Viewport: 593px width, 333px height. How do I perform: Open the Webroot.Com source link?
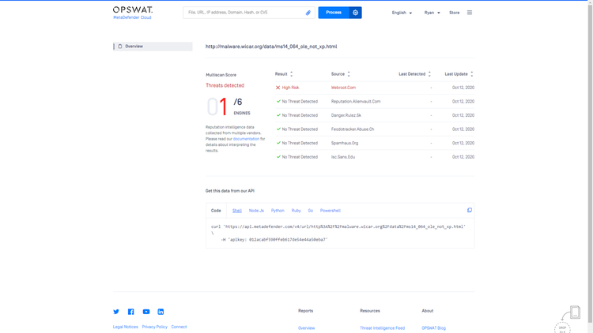point(343,88)
